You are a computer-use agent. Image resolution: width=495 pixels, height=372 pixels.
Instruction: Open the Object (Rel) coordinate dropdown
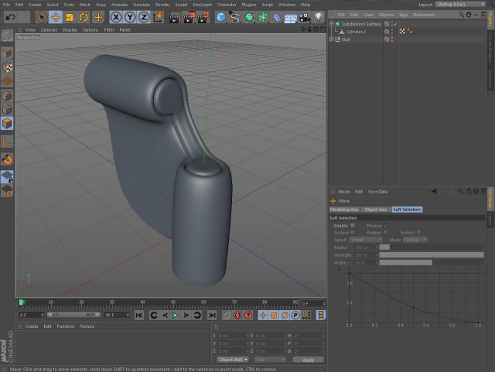pos(233,360)
